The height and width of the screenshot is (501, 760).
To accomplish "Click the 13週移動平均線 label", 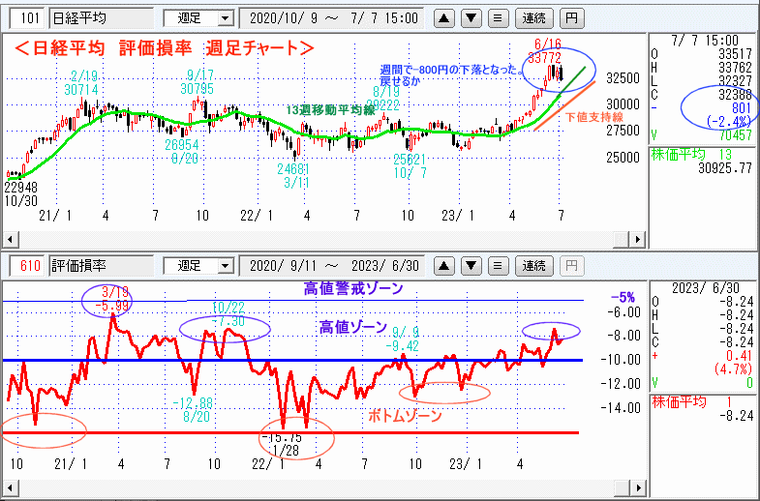I will (331, 110).
